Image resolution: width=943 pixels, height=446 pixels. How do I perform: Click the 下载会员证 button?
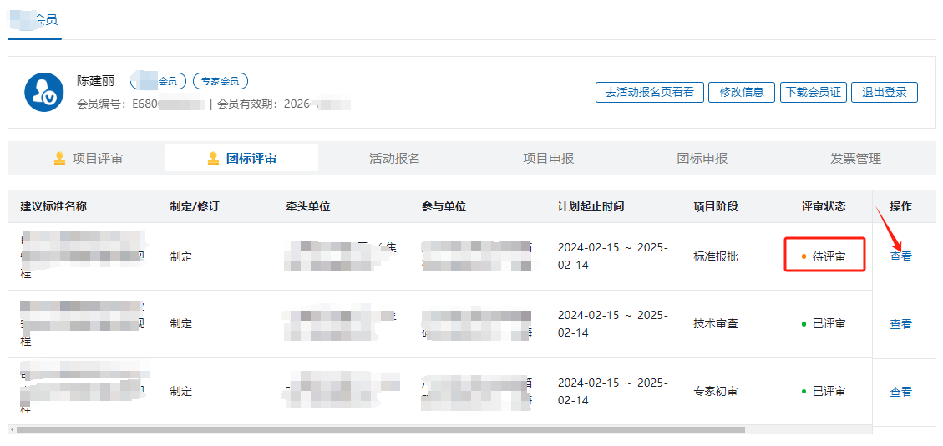tap(813, 92)
